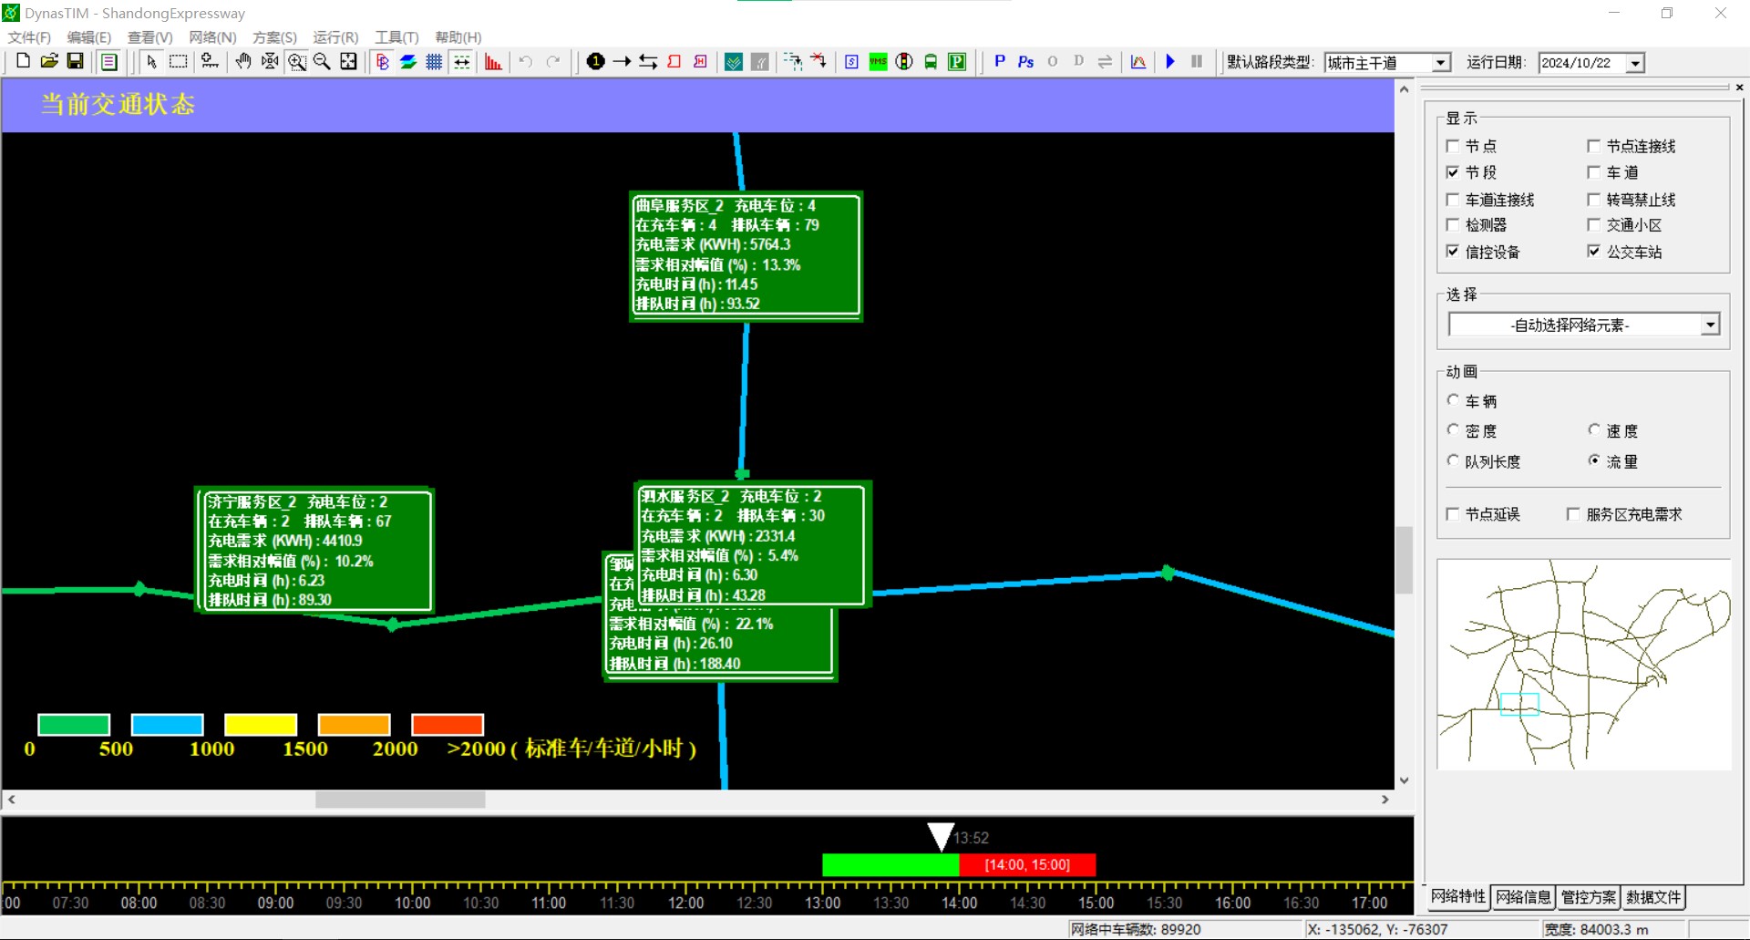Enable the 节点 display checkbox
The height and width of the screenshot is (940, 1750).
(1453, 146)
